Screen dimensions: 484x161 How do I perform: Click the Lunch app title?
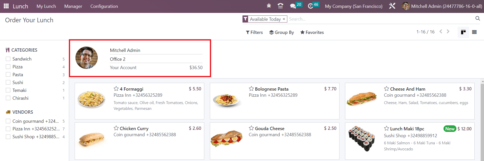point(21,6)
